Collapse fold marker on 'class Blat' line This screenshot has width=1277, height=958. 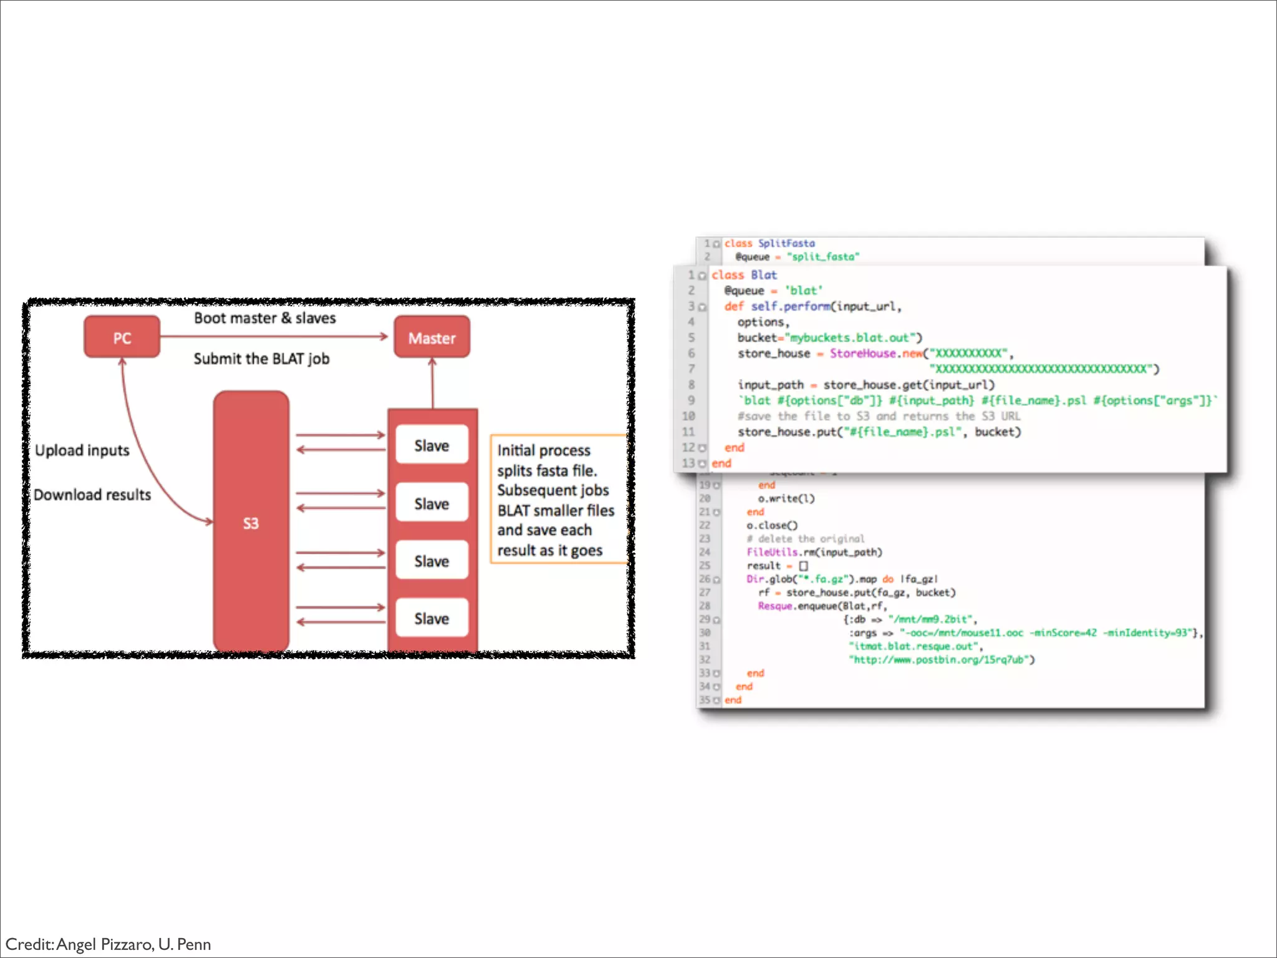pos(703,276)
